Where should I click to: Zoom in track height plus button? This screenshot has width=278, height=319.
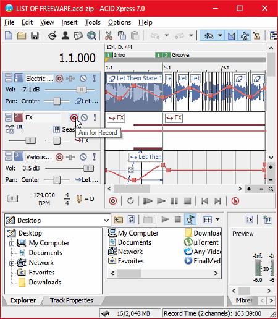click(271, 167)
